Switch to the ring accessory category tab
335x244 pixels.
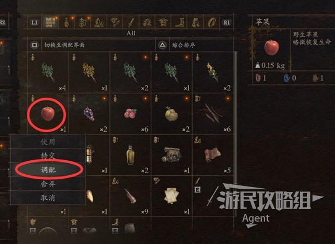(212, 22)
